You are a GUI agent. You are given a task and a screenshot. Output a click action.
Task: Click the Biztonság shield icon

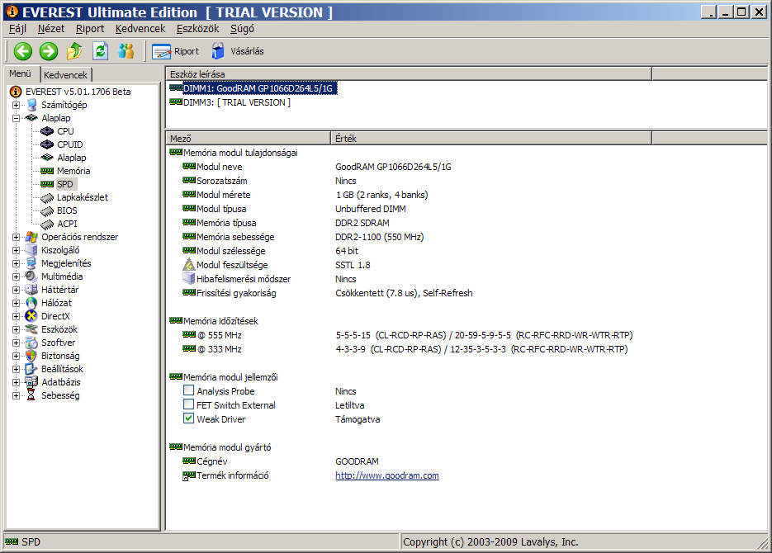31,356
